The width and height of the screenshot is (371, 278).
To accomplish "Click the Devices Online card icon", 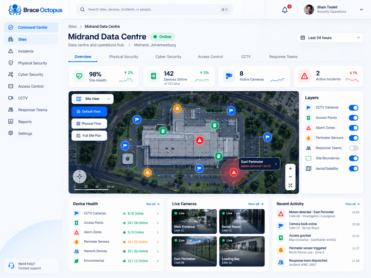I will (x=154, y=76).
